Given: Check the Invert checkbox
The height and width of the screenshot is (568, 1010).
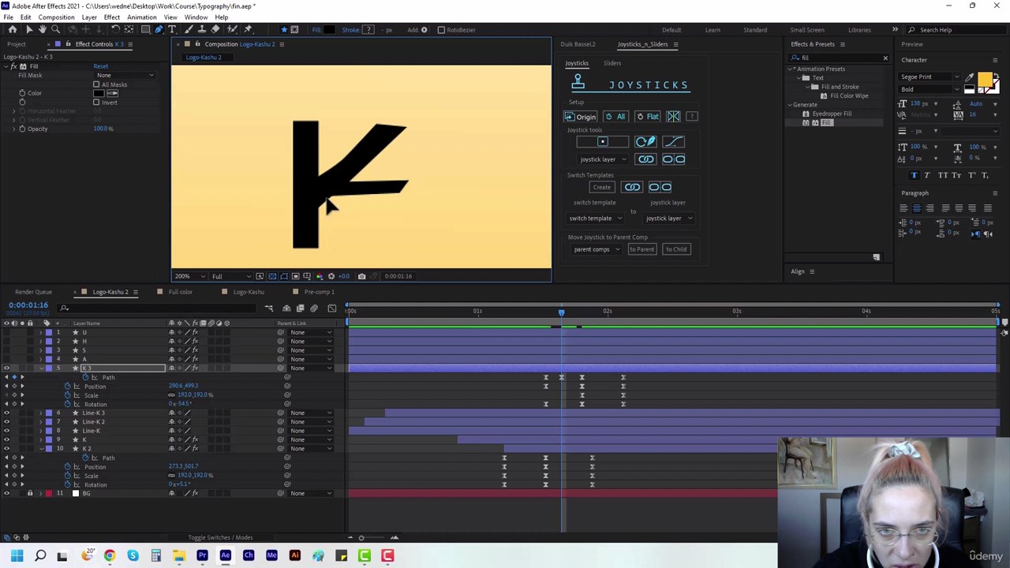Looking at the screenshot, I should click(x=96, y=102).
